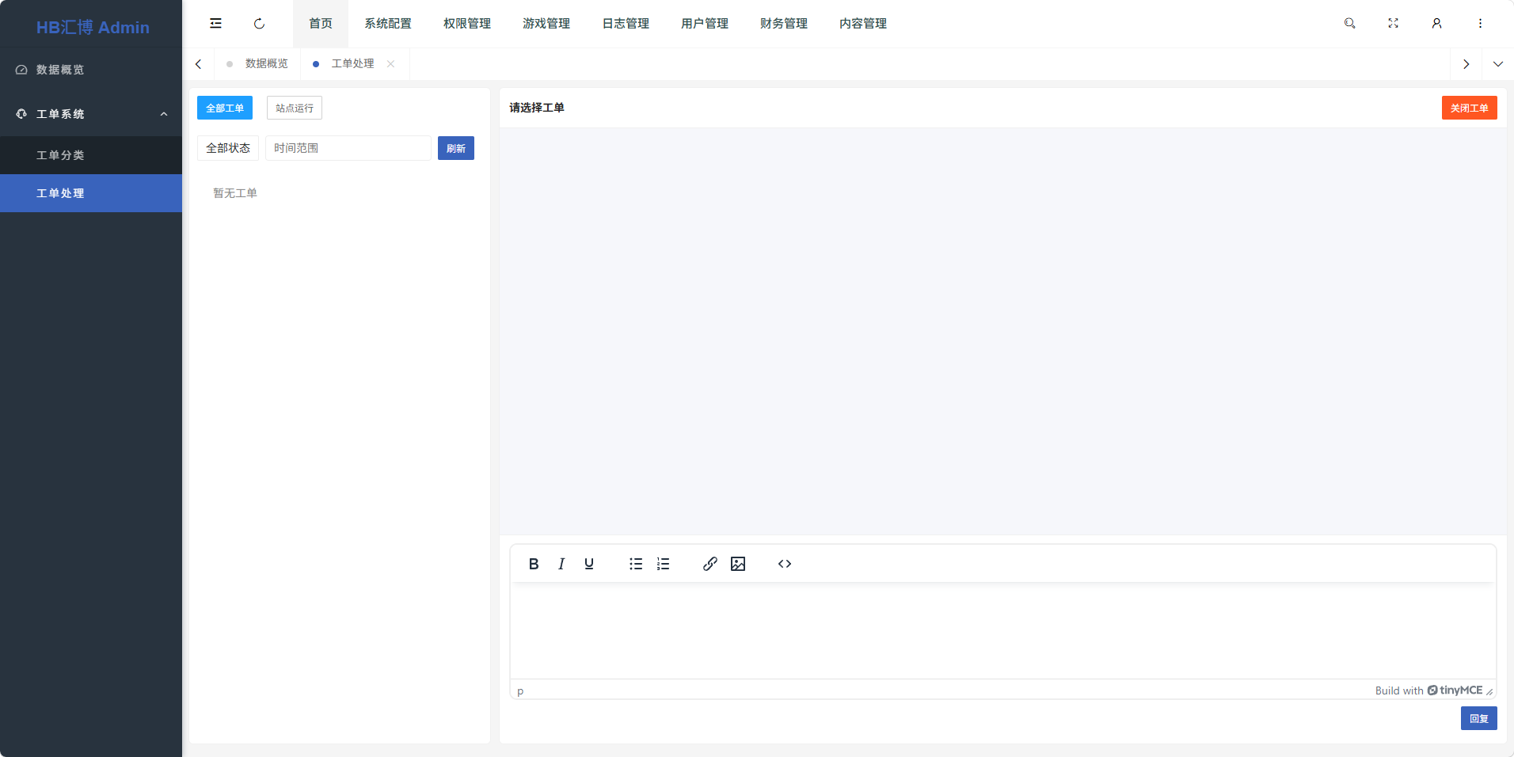Click the refresh page icon in top bar

(259, 24)
